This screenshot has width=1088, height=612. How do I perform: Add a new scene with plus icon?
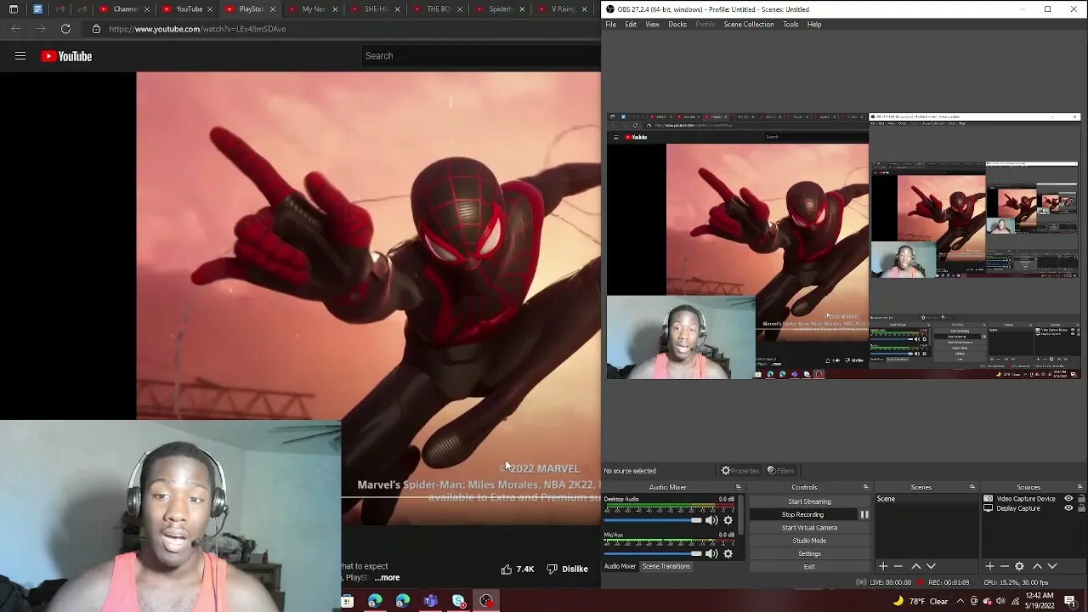coord(883,566)
